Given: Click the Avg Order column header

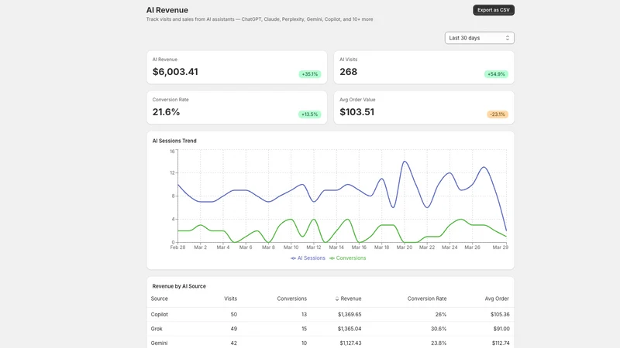Looking at the screenshot, I should click(x=497, y=299).
